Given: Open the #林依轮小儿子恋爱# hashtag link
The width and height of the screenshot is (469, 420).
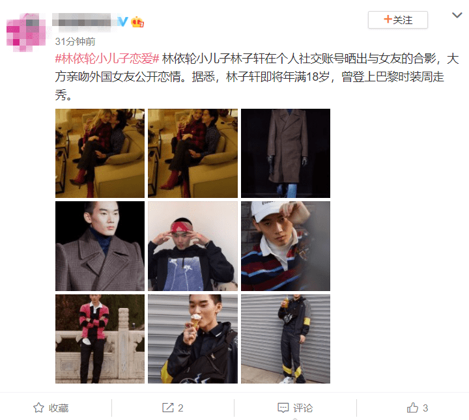Looking at the screenshot, I should [107, 59].
